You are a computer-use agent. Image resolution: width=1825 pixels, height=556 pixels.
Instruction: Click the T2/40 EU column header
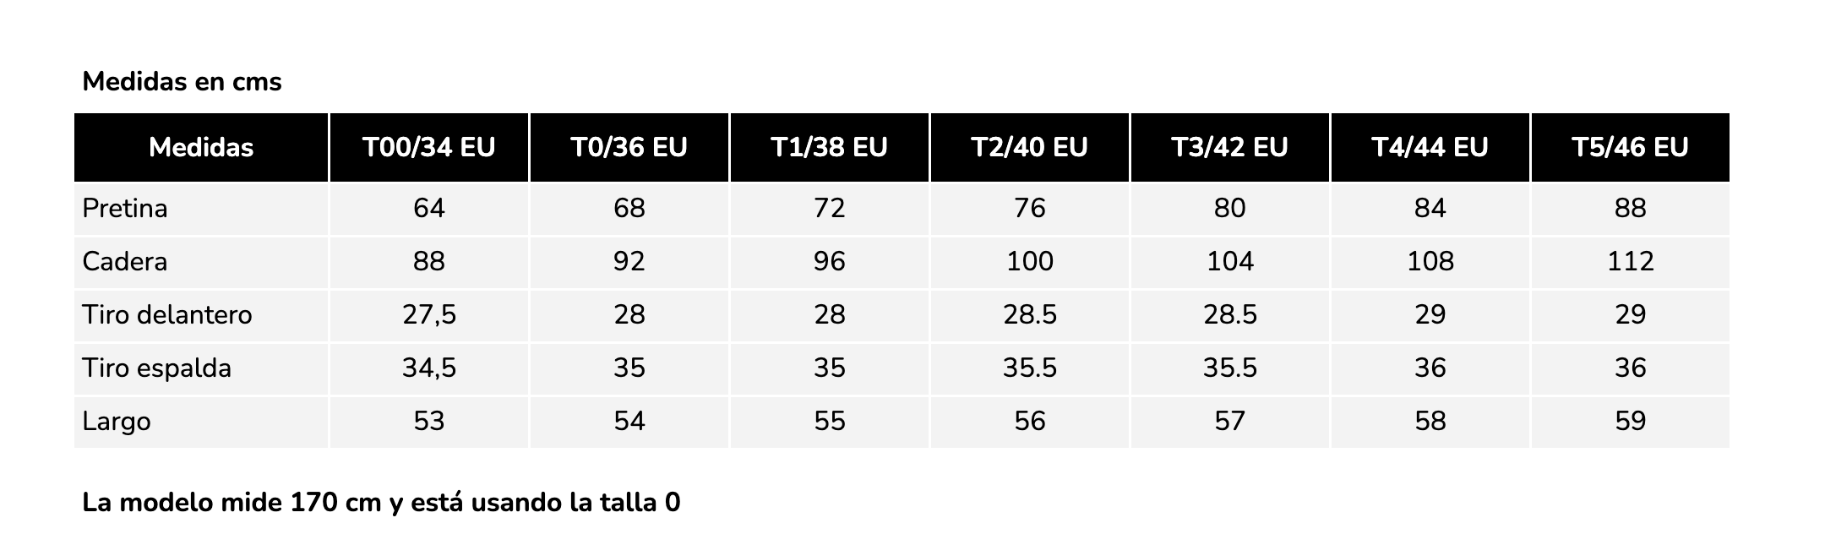(1030, 148)
